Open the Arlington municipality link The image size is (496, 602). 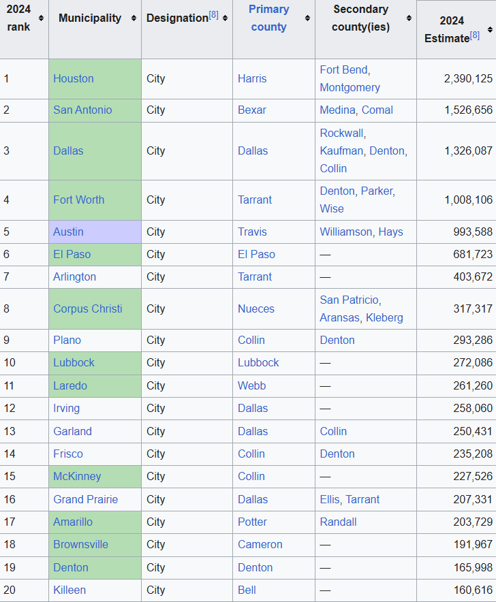[x=74, y=276]
